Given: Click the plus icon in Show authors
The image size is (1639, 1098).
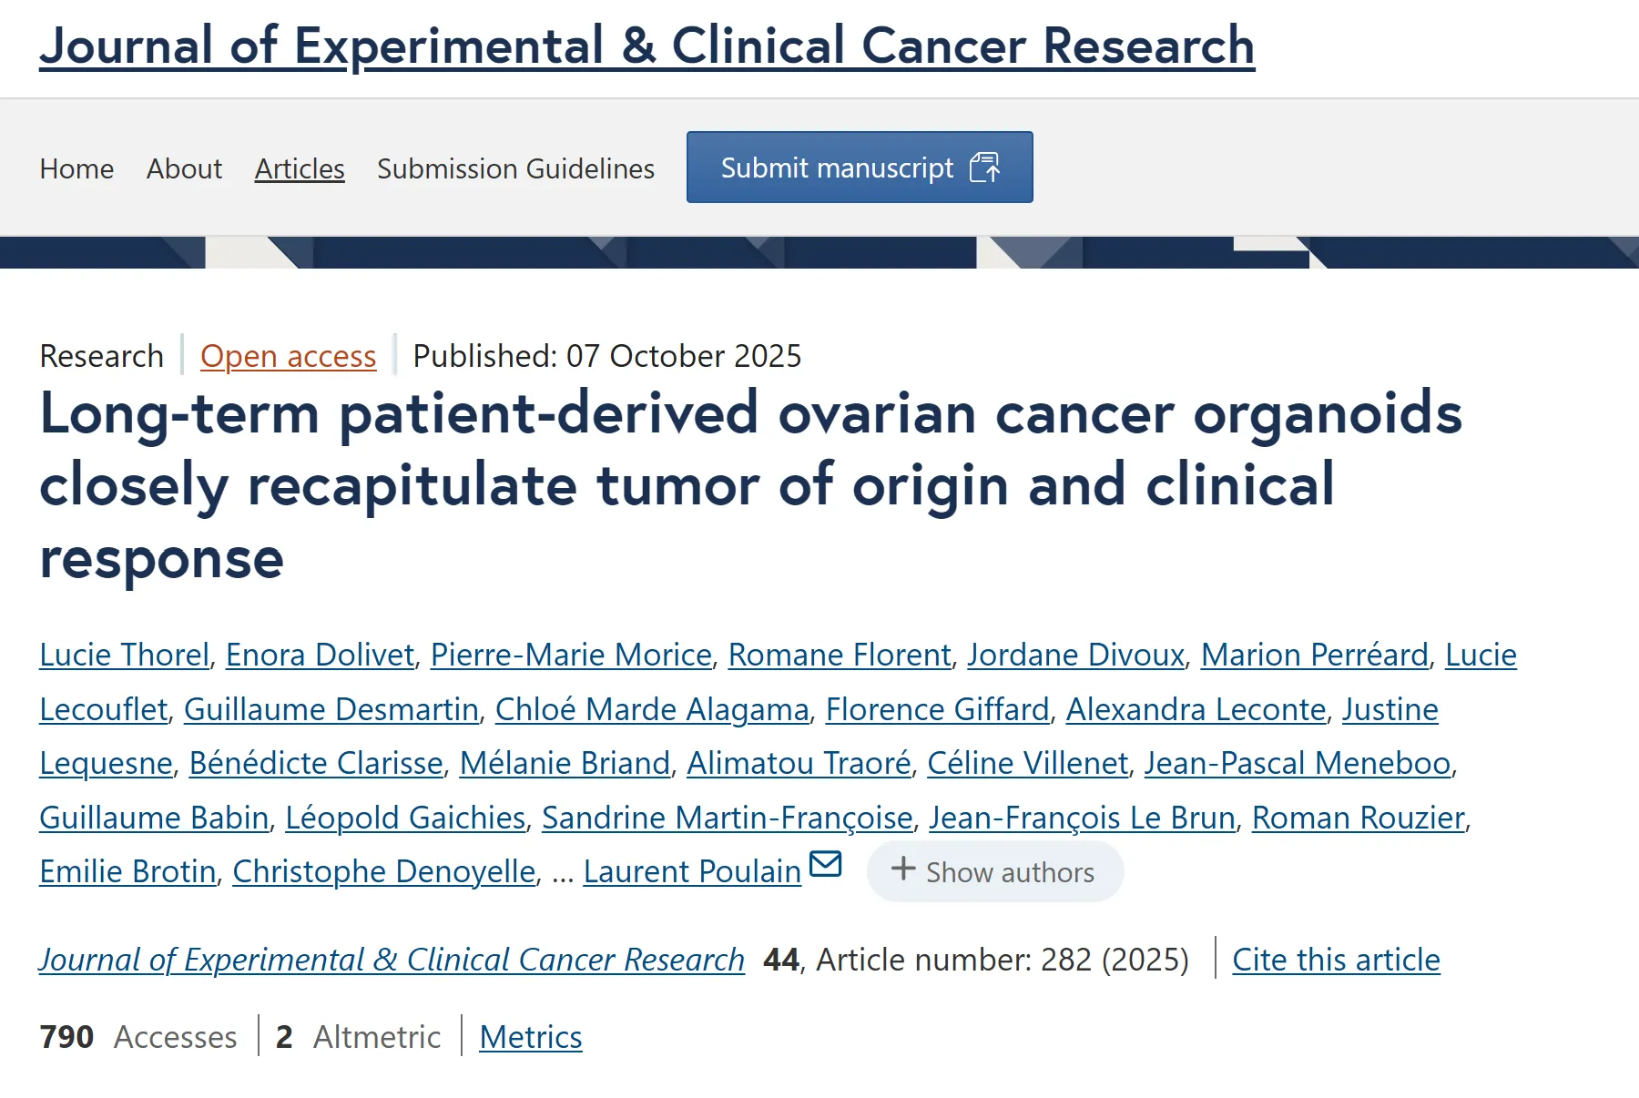Looking at the screenshot, I should pos(902,869).
